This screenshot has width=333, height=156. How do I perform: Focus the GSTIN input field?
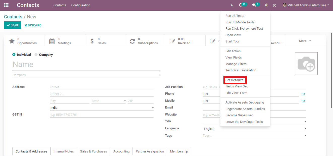(102, 115)
